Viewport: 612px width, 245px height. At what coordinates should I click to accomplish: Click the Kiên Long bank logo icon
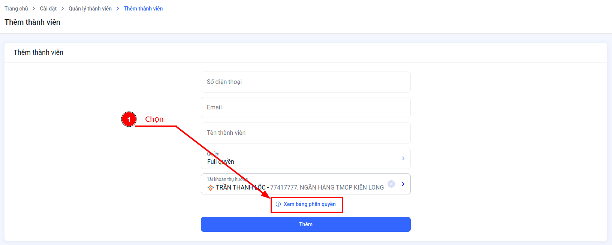(211, 187)
